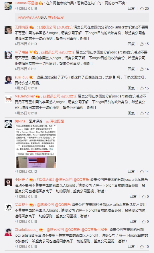Reply to 没事找十's comment

point(133,222)
